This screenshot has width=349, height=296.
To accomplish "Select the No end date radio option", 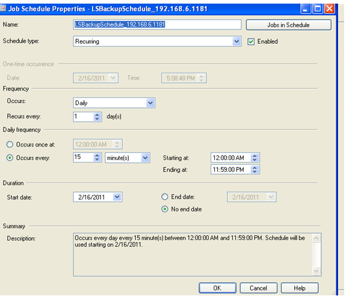I will click(x=165, y=209).
